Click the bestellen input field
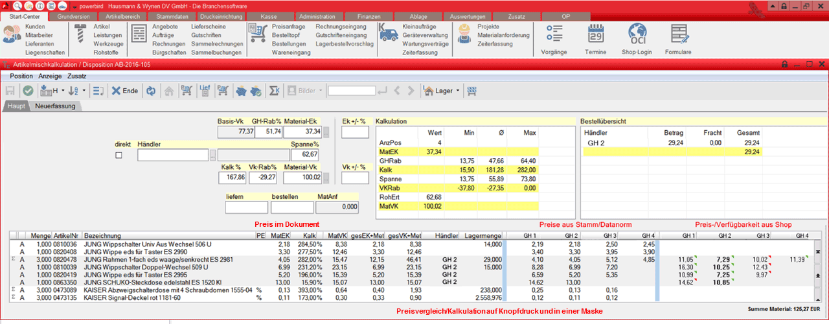 tap(292, 208)
